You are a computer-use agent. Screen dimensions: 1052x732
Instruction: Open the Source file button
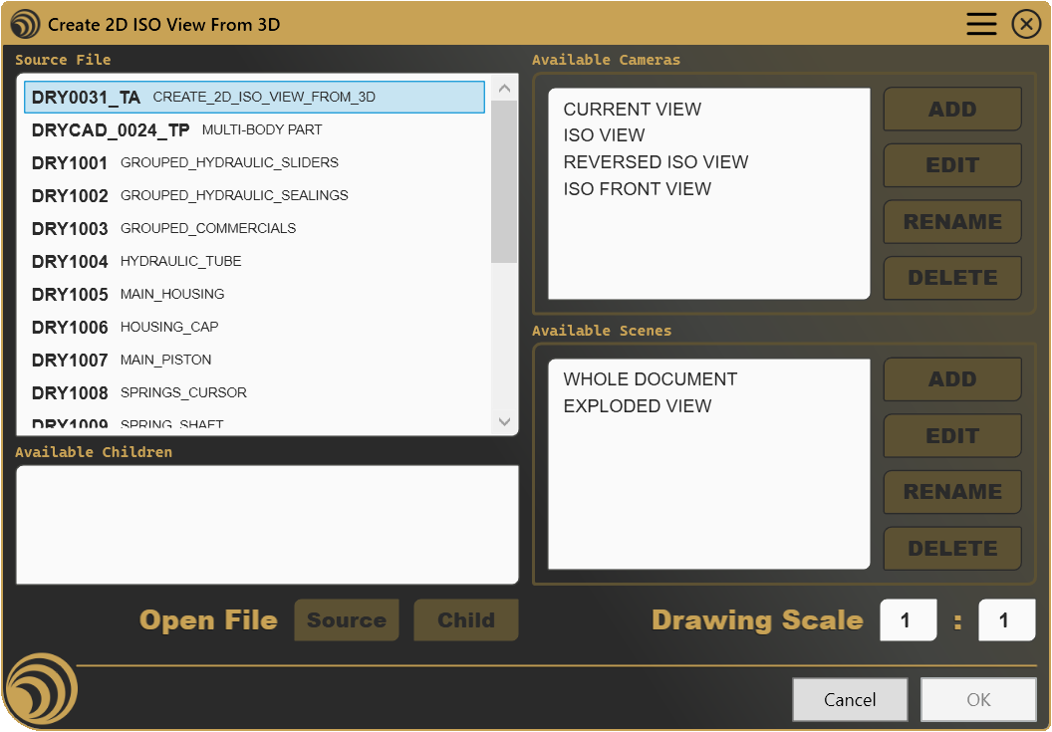[347, 619]
